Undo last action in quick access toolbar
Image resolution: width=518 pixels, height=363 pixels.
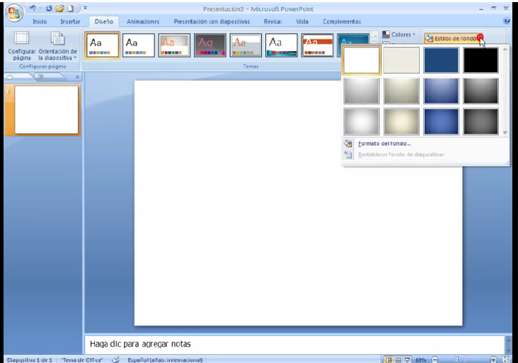tap(33, 8)
